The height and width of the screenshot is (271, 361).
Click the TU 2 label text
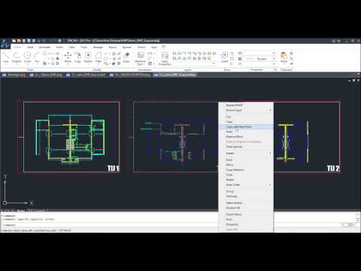(x=333, y=168)
